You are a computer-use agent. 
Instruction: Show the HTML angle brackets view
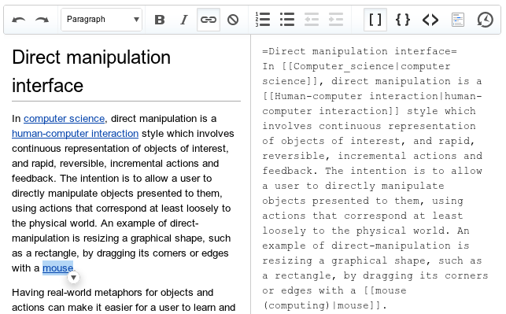click(x=430, y=20)
